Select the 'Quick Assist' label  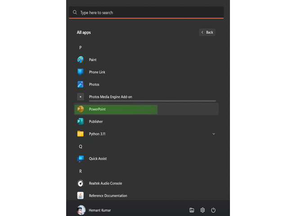coord(98,158)
